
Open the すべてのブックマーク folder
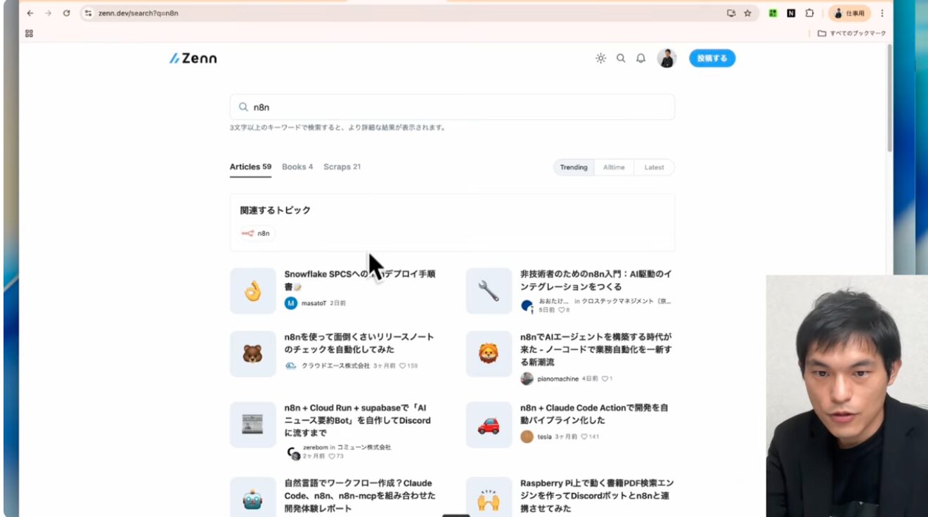click(x=851, y=33)
